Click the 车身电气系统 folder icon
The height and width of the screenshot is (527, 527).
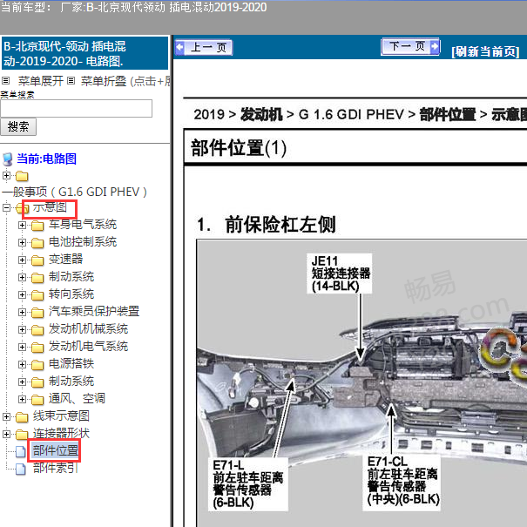pos(37,226)
